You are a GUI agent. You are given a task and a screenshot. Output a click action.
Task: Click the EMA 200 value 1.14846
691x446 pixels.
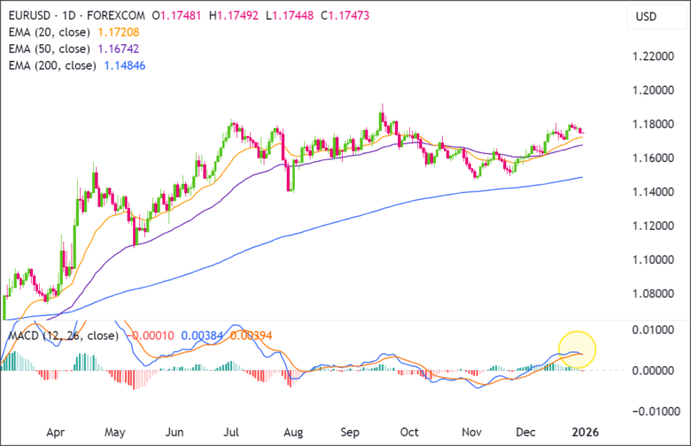click(x=125, y=65)
